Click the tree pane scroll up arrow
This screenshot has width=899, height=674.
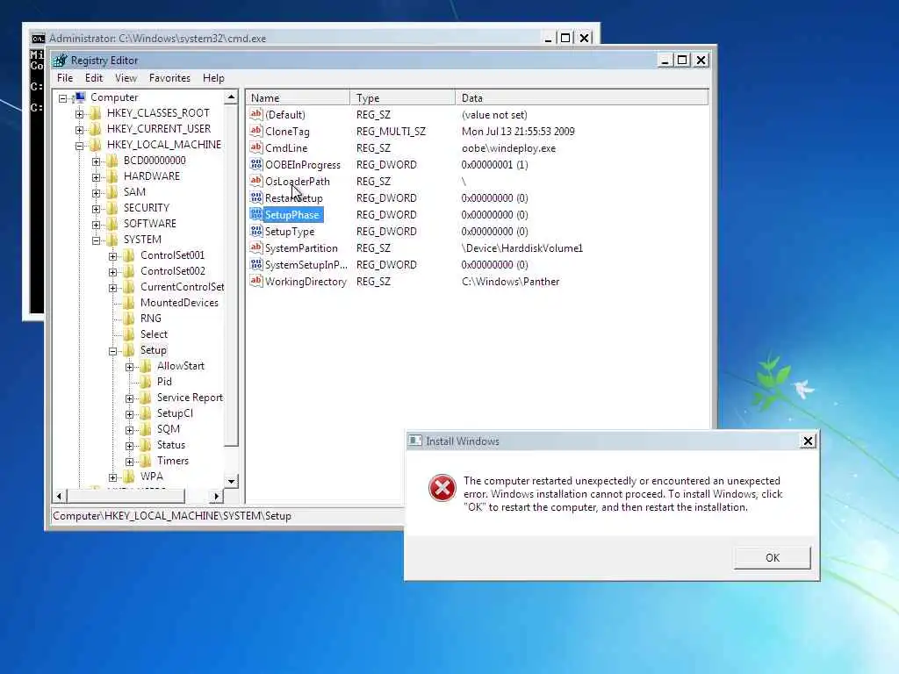click(x=231, y=97)
